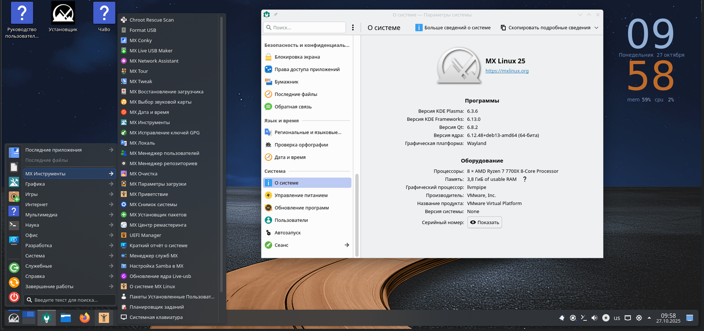This screenshot has width=704, height=331.
Task: Open MX Network Assistant
Action: point(168,61)
